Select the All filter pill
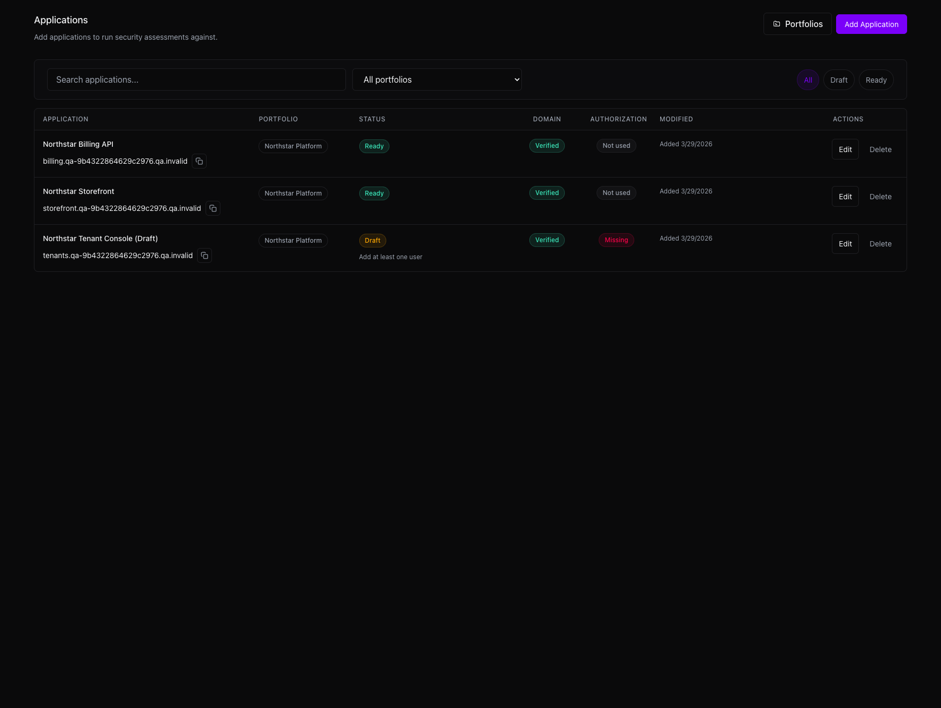 click(x=808, y=80)
